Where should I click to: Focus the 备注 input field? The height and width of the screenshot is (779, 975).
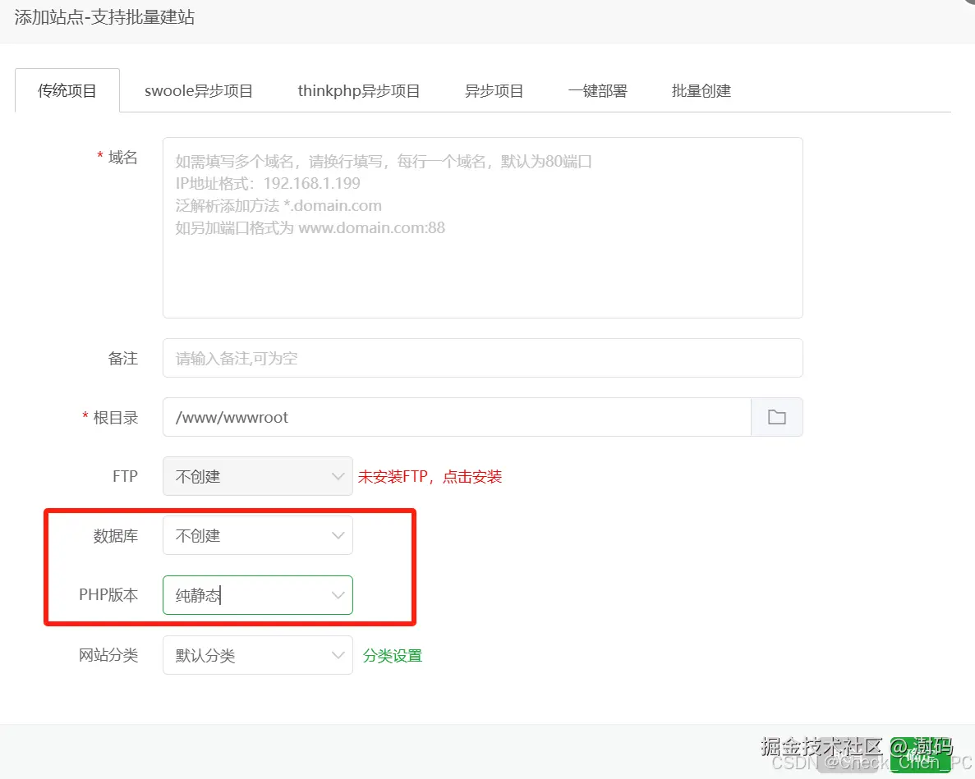[x=482, y=358]
